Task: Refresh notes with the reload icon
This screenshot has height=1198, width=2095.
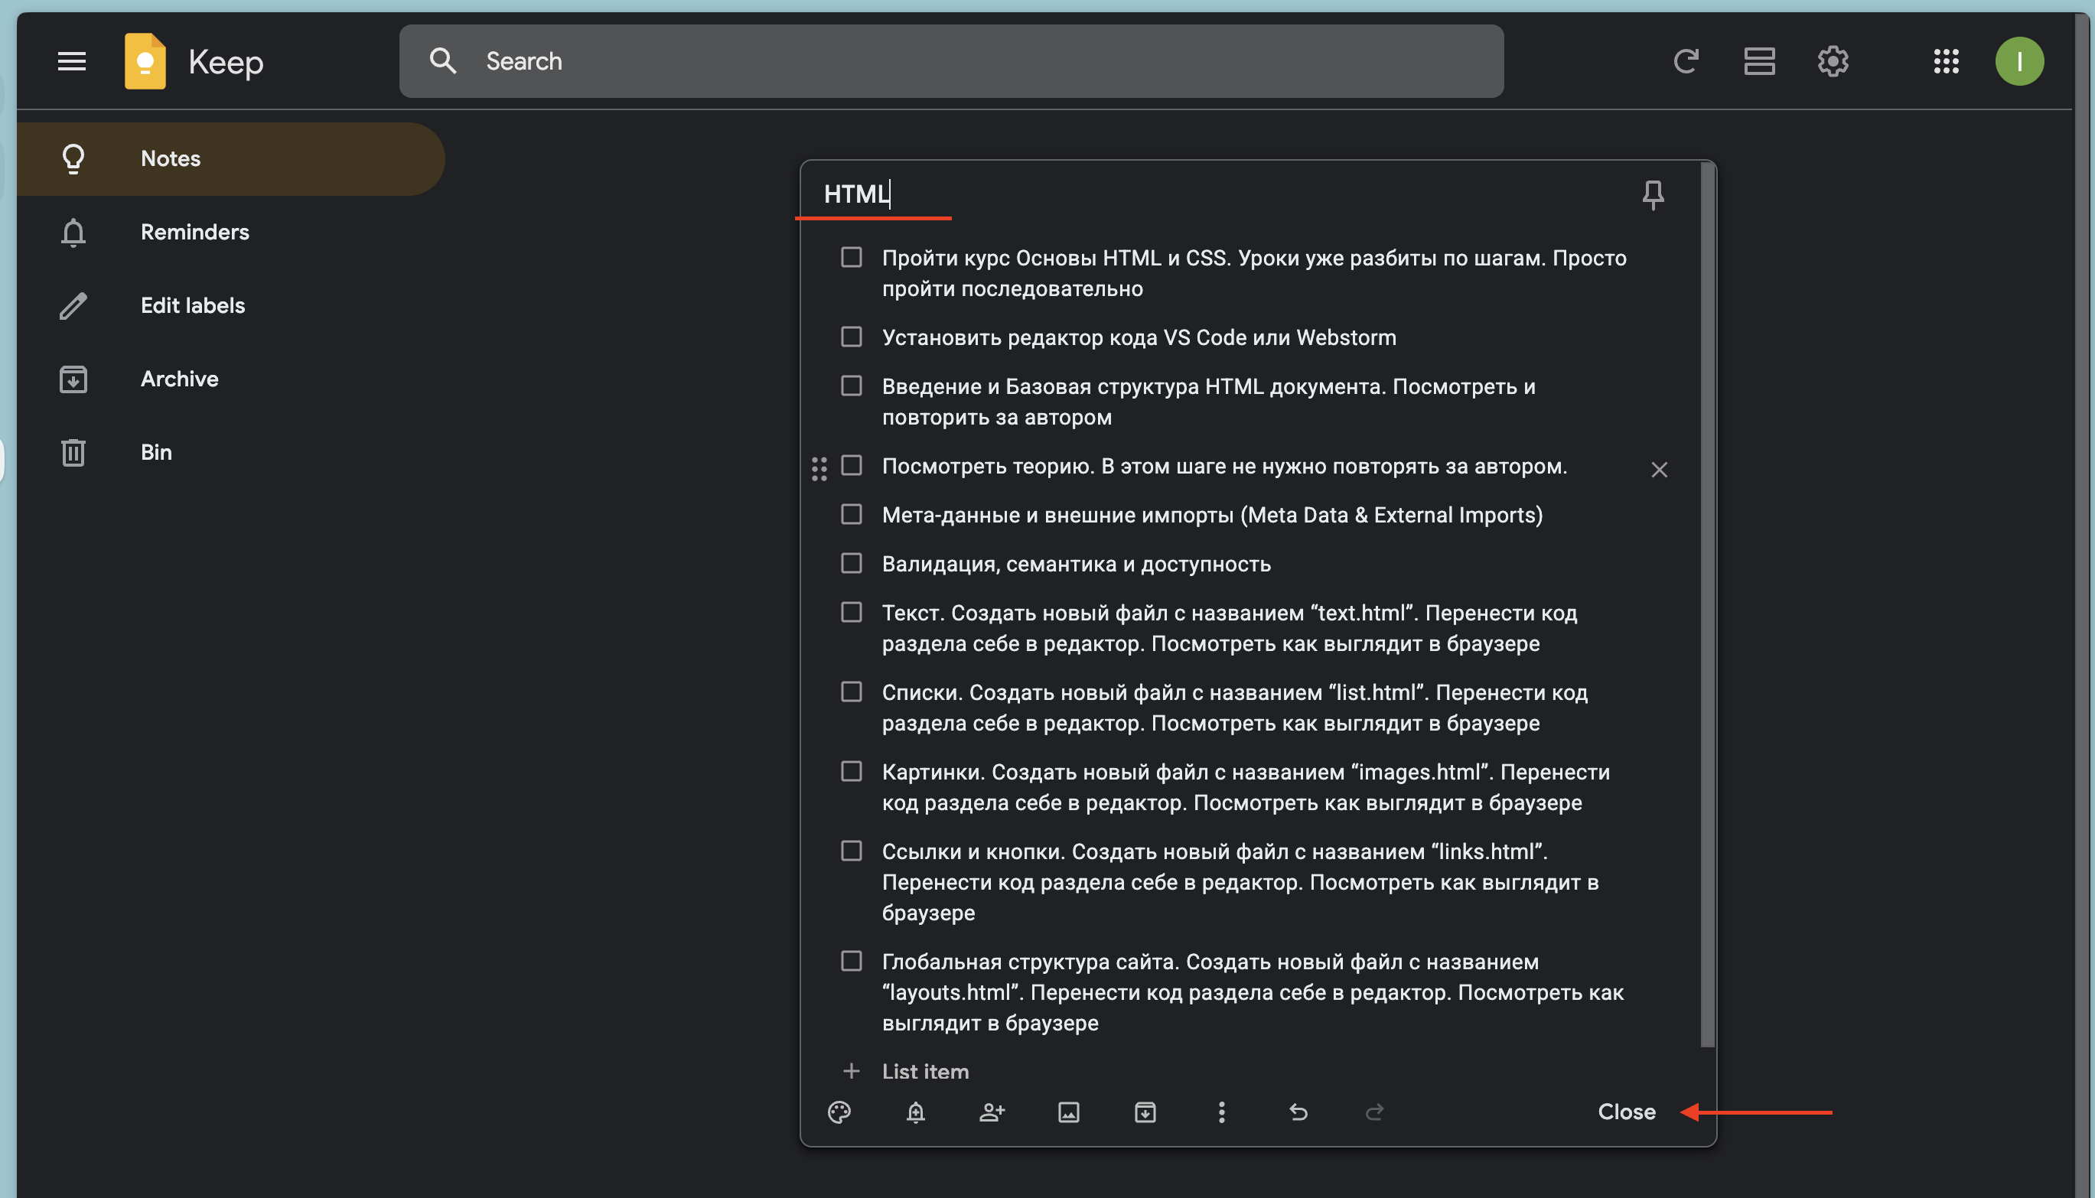Action: coord(1686,61)
